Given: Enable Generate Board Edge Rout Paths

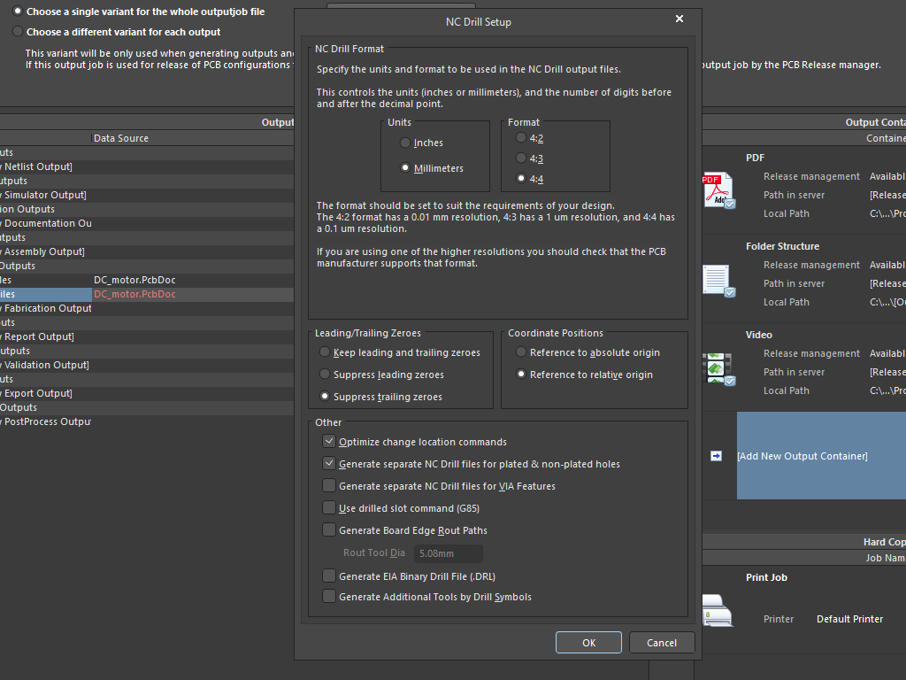Looking at the screenshot, I should pyautogui.click(x=329, y=530).
